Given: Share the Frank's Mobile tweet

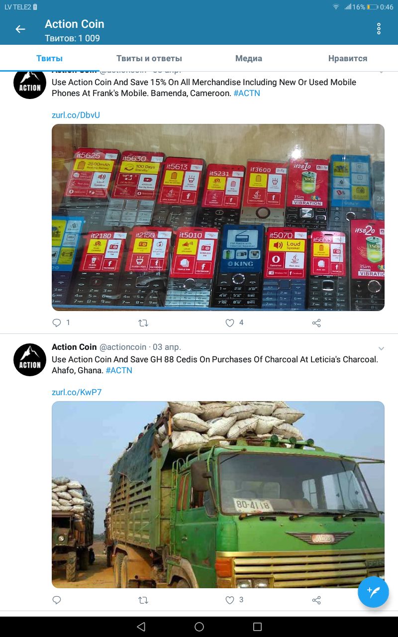Looking at the screenshot, I should pyautogui.click(x=316, y=323).
